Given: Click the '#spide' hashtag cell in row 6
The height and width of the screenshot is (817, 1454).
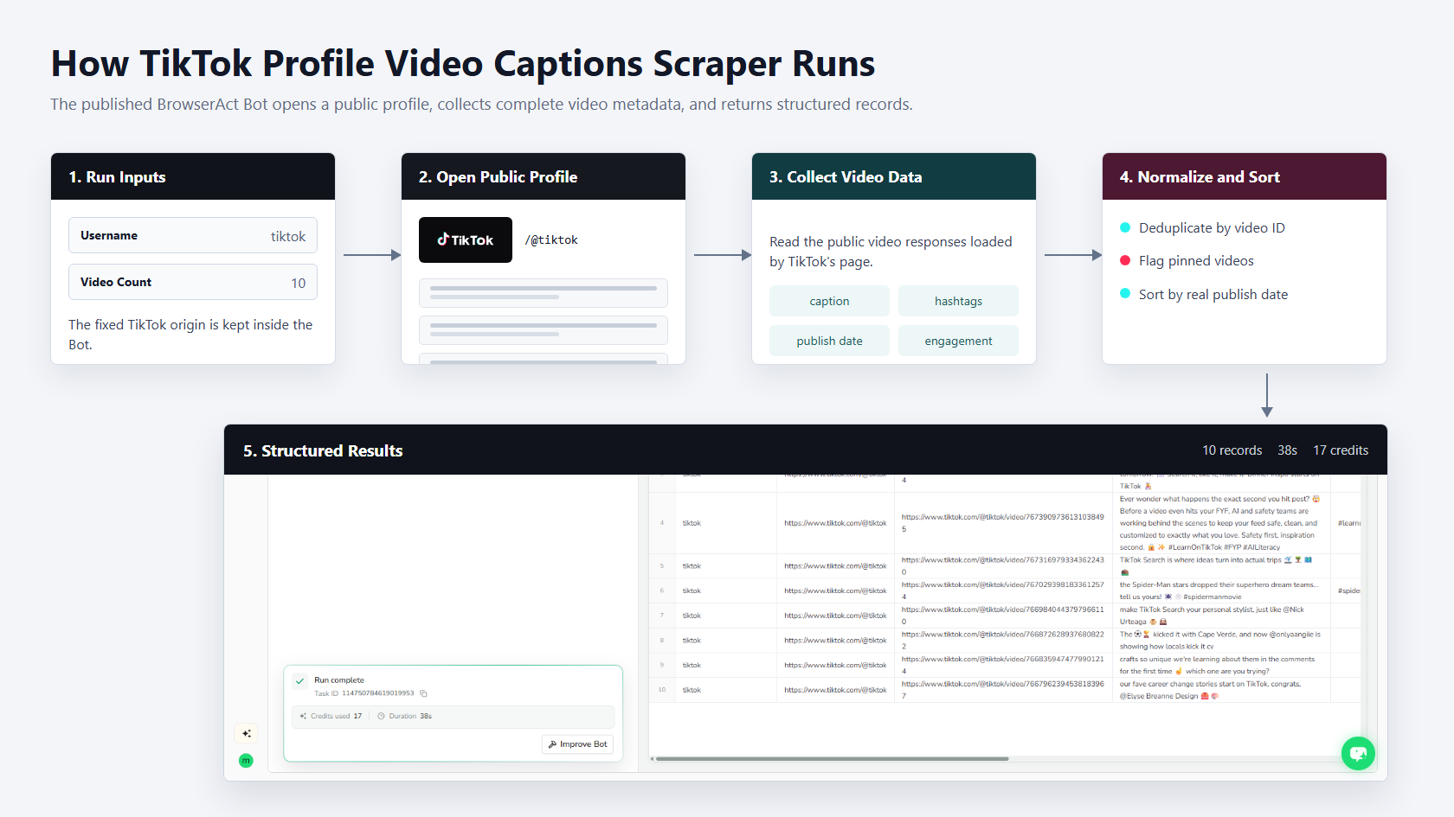Looking at the screenshot, I should [1348, 590].
